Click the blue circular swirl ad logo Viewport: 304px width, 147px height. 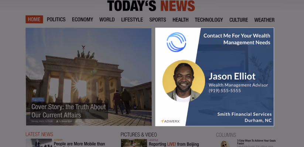click(x=177, y=42)
